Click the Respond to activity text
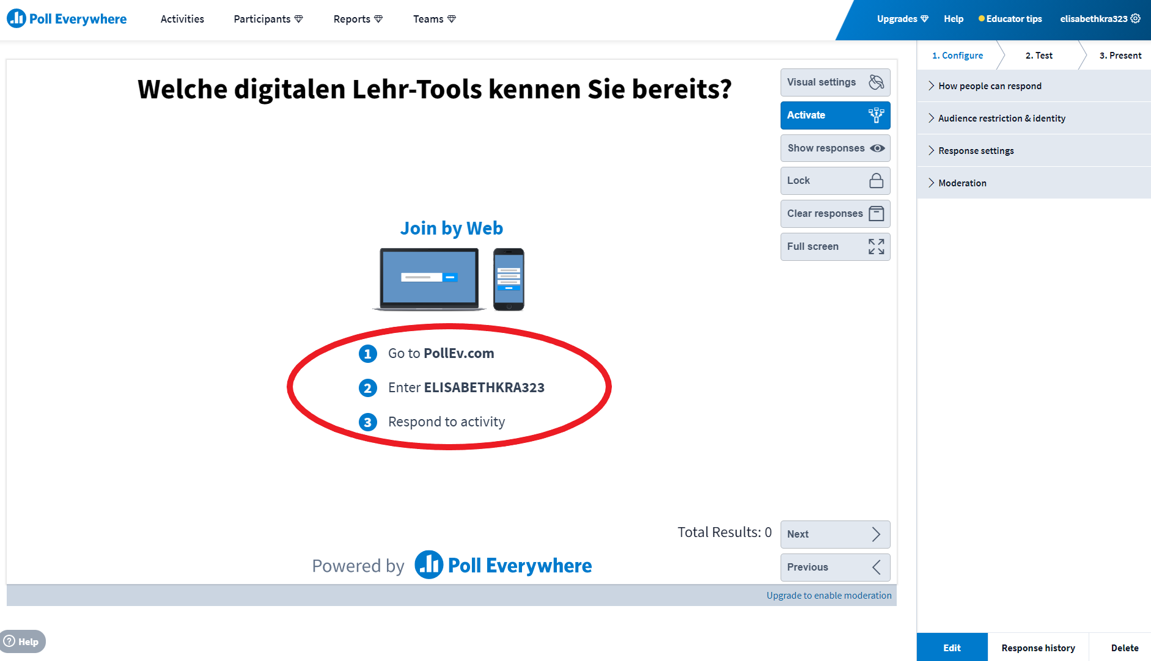Viewport: 1151px width, 661px height. [446, 422]
